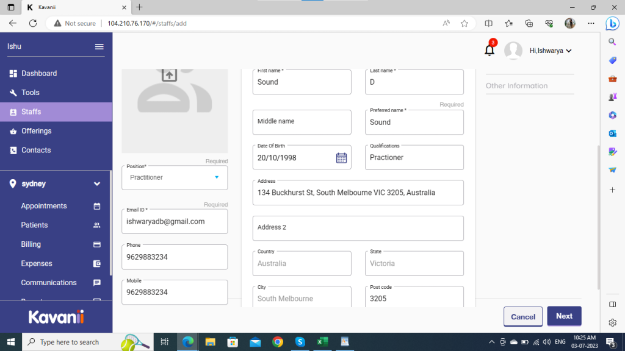Go to Offerings in sidebar
Image resolution: width=625 pixels, height=351 pixels.
[x=37, y=131]
